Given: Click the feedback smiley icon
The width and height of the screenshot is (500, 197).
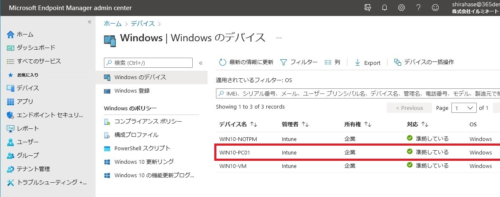Looking at the screenshot, I should (x=435, y=8).
